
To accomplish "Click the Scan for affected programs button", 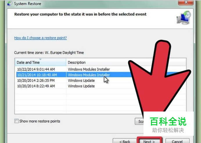I will 139,121.
